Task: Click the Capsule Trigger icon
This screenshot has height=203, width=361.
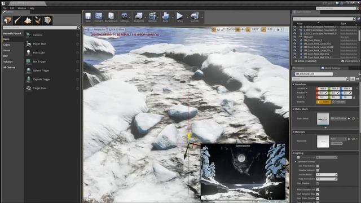Action: coord(29,79)
